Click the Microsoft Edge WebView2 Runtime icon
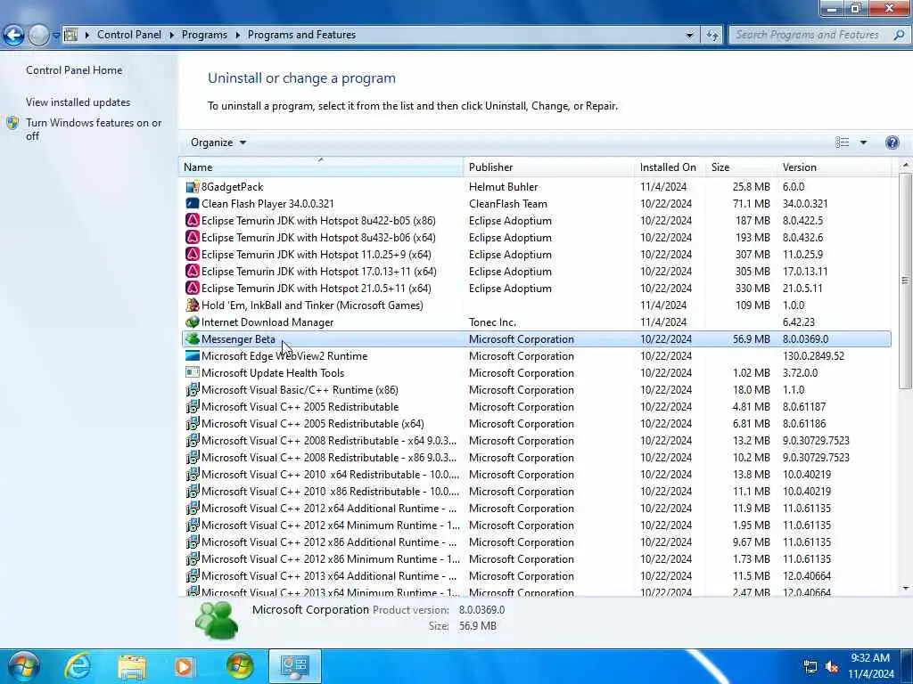913x684 pixels. 193,355
